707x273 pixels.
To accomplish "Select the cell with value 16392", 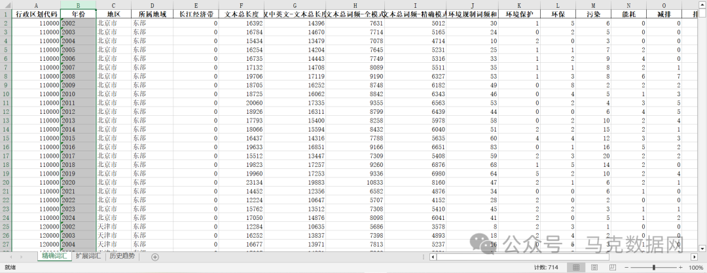I will (x=241, y=23).
